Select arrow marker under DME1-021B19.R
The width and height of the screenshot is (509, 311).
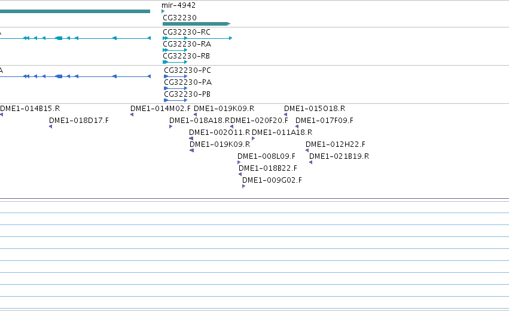(x=310, y=162)
